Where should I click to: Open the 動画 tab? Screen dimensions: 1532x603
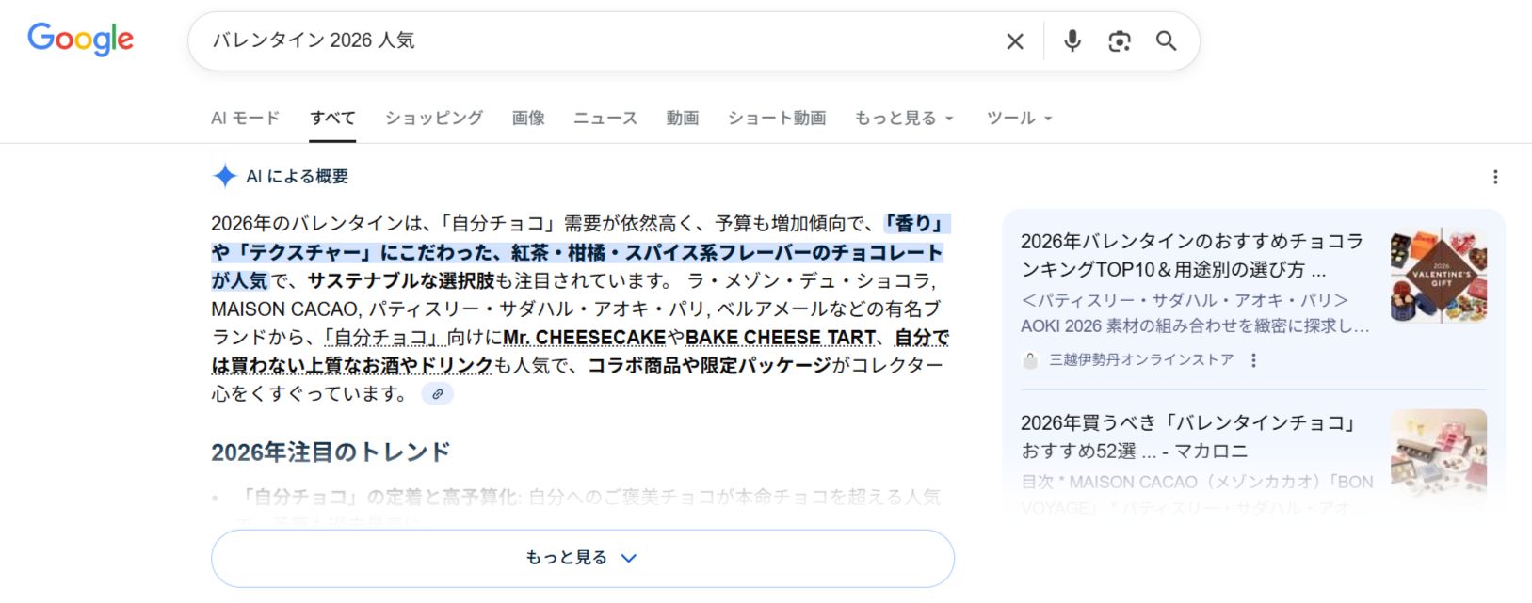pos(683,119)
